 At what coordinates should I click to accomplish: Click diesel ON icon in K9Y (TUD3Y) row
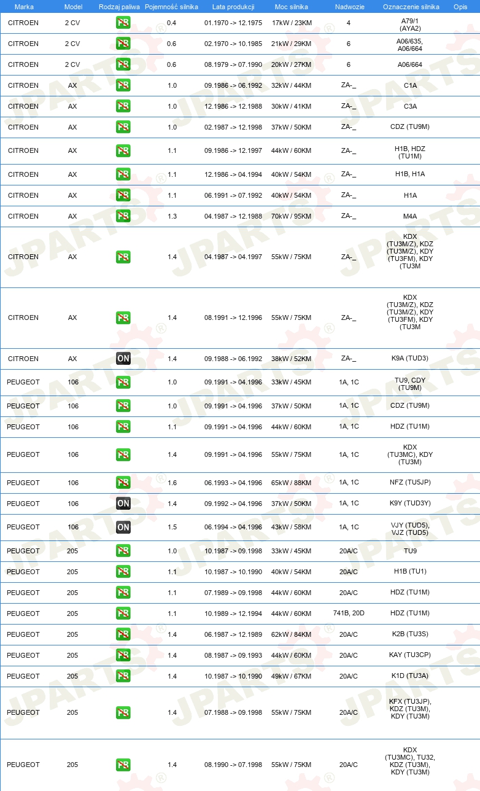pyautogui.click(x=123, y=504)
